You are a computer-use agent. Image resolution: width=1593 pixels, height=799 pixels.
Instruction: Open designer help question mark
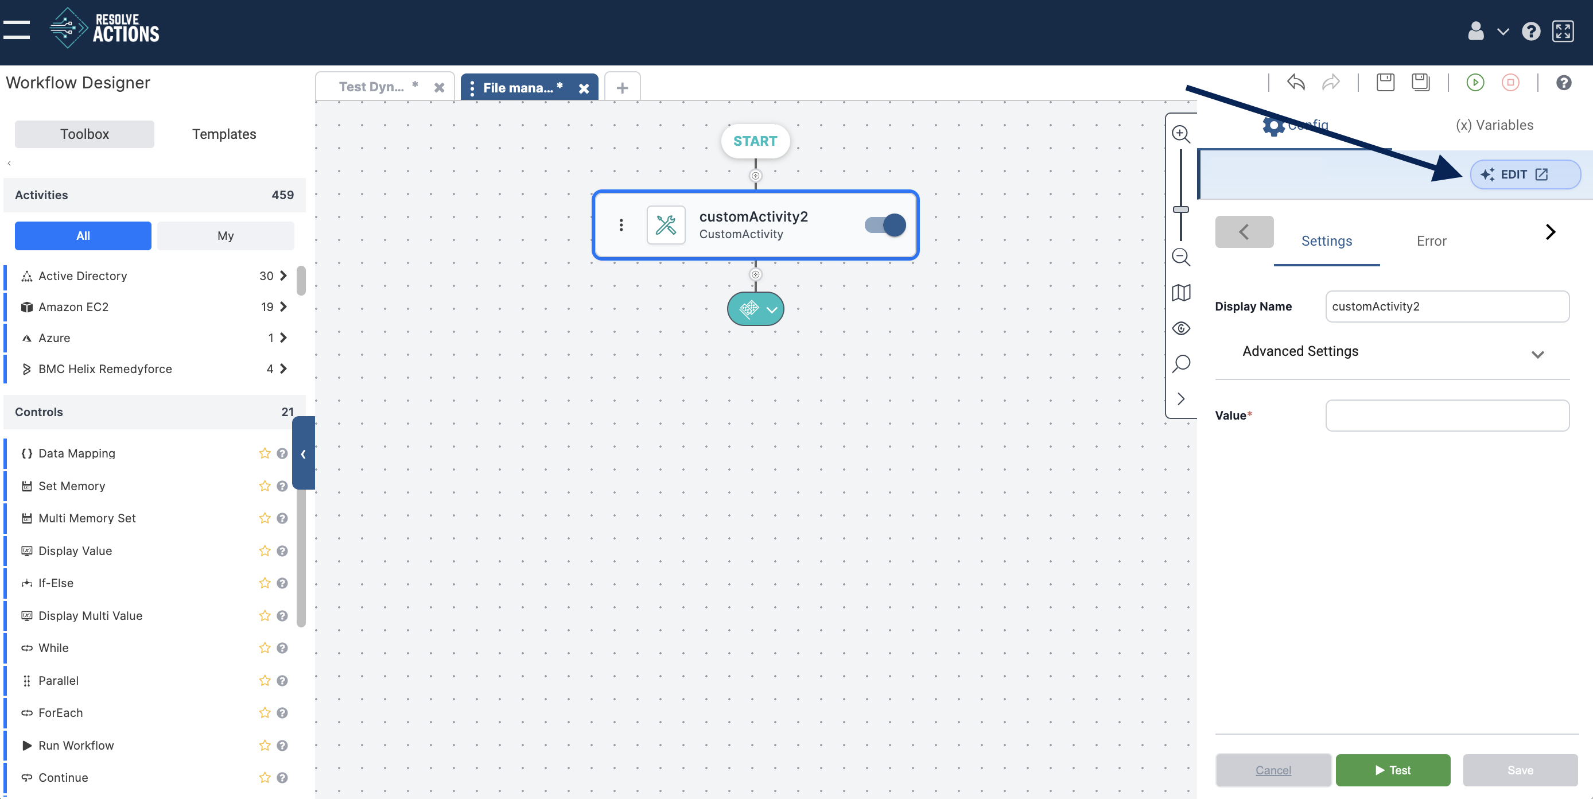coord(1564,82)
